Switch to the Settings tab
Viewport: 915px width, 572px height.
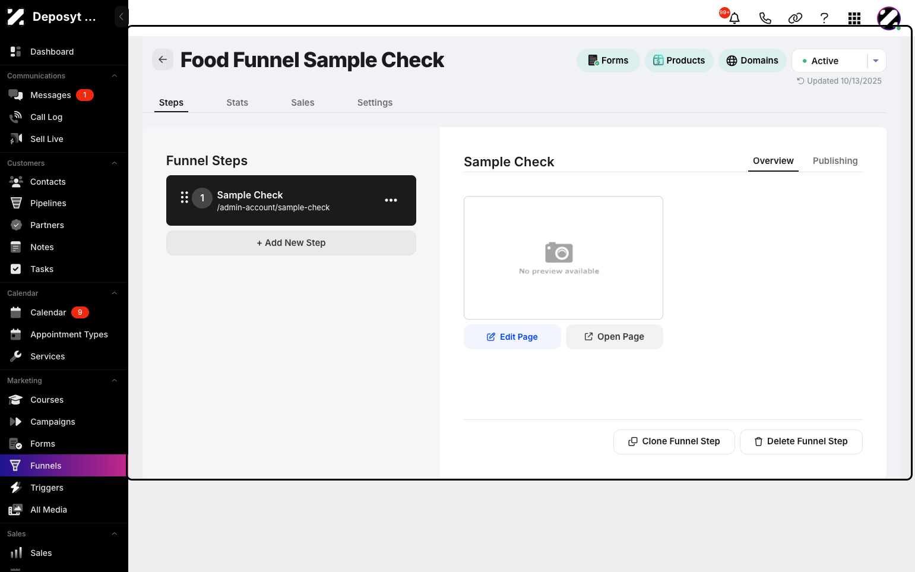[375, 103]
